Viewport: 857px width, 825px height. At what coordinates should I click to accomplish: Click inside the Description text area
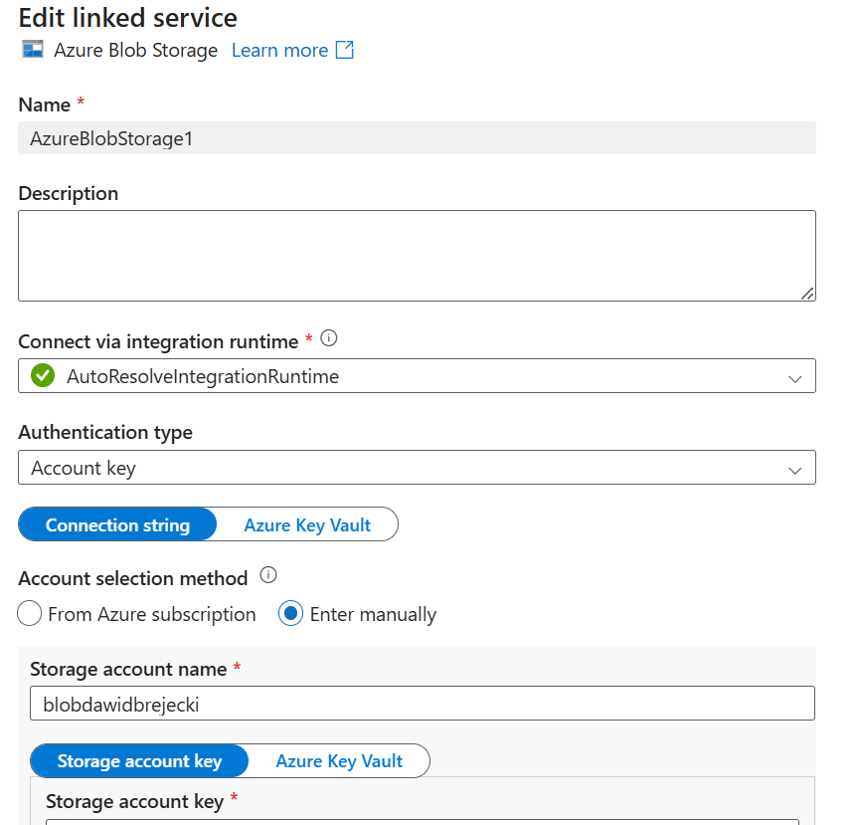click(417, 256)
